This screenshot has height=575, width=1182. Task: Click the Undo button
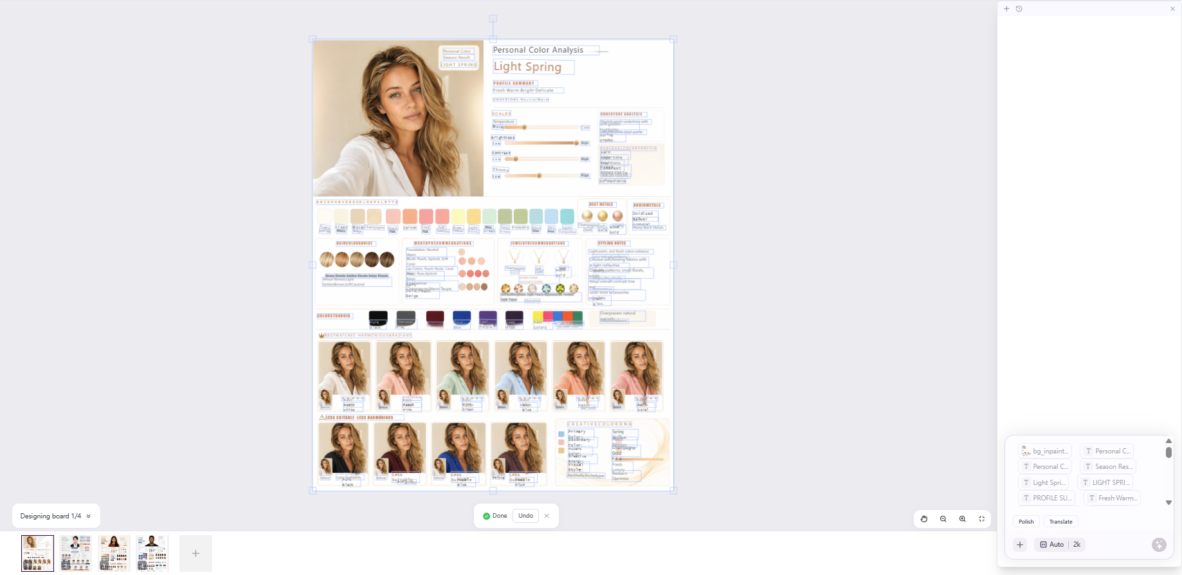525,516
